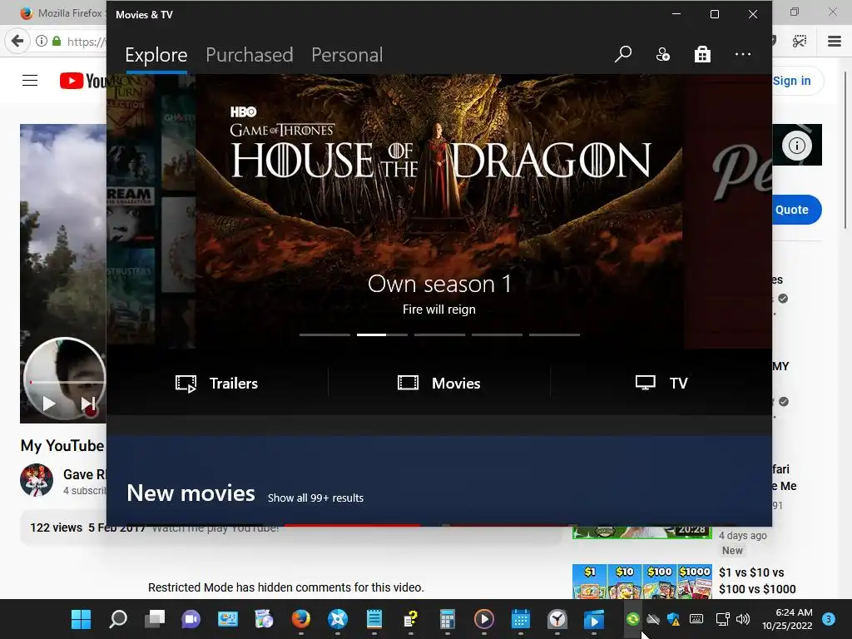Screen dimensions: 852x639
Task: Switch to the Explore tab
Action: coord(156,55)
